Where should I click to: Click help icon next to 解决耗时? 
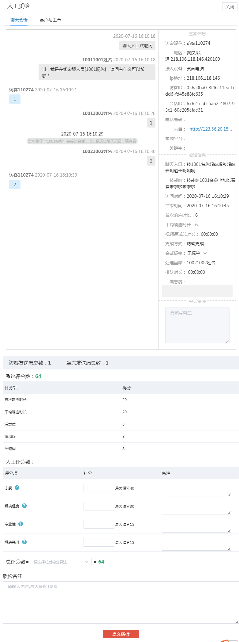pos(24,542)
